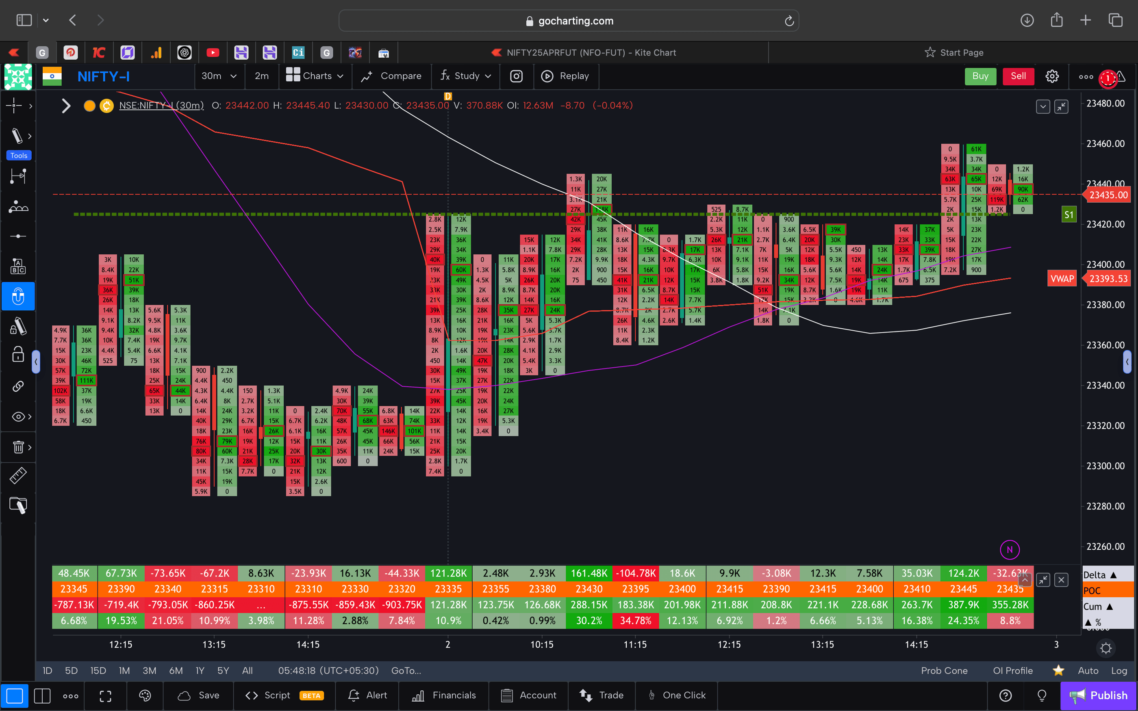
Task: Select the Crosshair tool
Action: tap(14, 106)
